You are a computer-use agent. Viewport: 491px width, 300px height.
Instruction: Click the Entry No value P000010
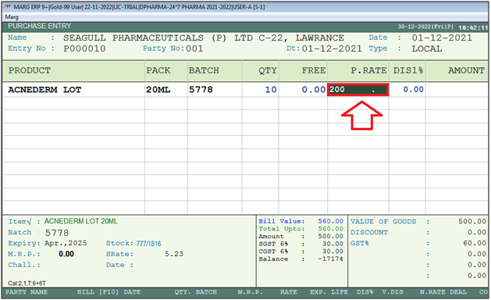point(84,48)
